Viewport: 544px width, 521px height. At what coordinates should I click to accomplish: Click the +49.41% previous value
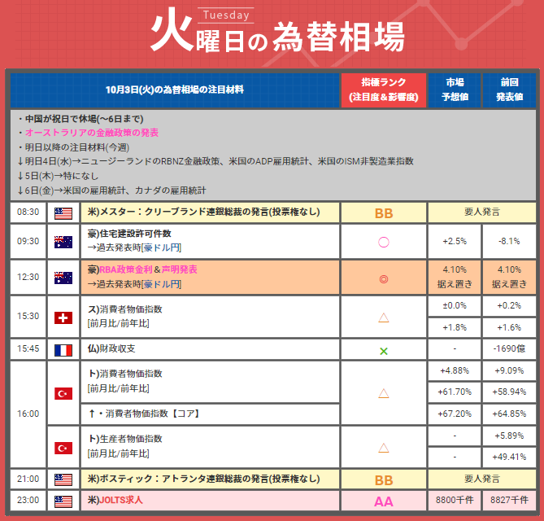(x=509, y=457)
